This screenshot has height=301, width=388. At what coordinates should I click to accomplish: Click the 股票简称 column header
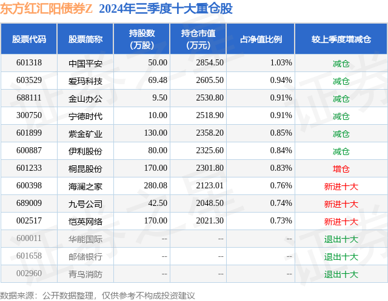click(85, 39)
